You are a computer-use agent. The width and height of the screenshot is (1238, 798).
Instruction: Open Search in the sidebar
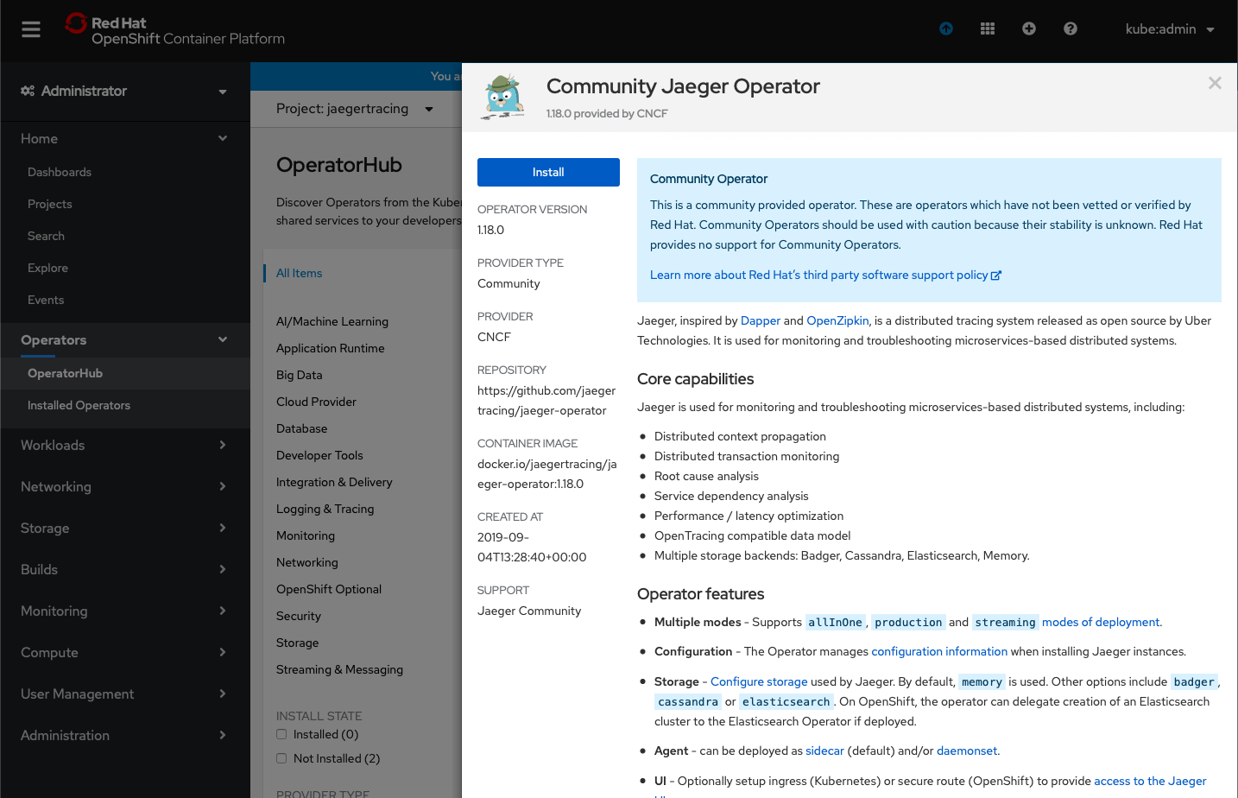tap(46, 236)
